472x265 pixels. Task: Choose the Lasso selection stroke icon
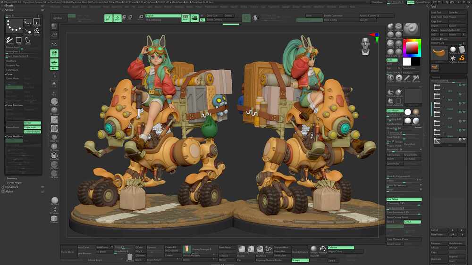[x=28, y=40]
